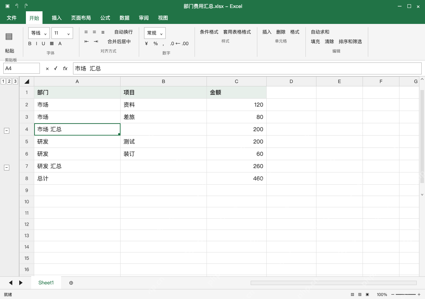Apply bold formatting with B
Image resolution: width=425 pixels, height=299 pixels.
pos(30,44)
